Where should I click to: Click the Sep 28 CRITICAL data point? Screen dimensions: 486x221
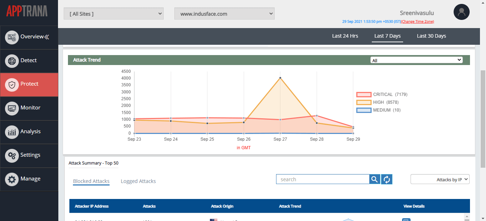[317, 116]
